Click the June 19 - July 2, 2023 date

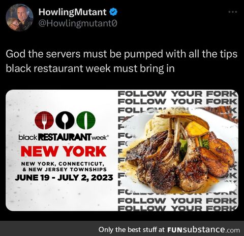(64, 178)
